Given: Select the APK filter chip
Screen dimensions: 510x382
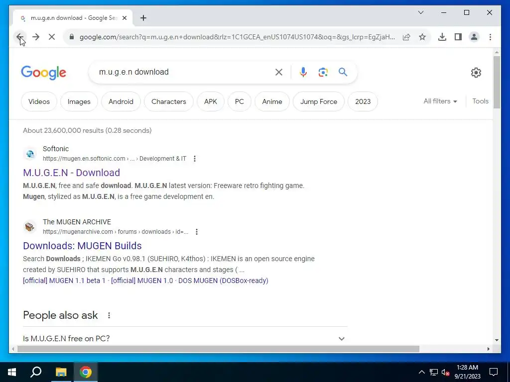Looking at the screenshot, I should (211, 101).
